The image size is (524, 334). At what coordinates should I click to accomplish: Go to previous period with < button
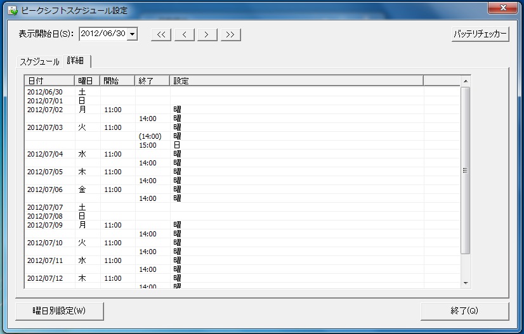(184, 35)
